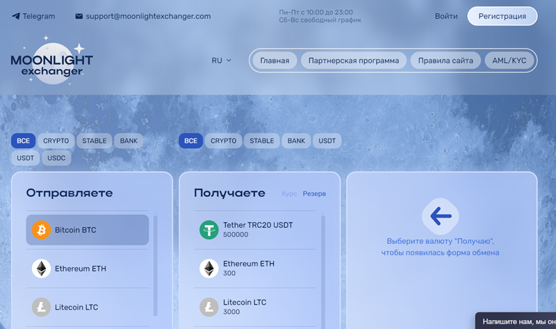The width and height of the screenshot is (556, 329).
Task: Select Ethereum ETH to send
Action: pos(88,268)
